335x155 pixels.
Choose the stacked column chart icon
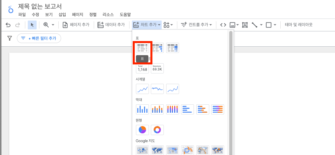click(157, 110)
